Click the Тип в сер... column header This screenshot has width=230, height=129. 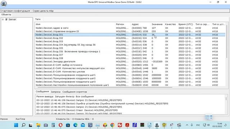pyautogui.click(x=202, y=24)
